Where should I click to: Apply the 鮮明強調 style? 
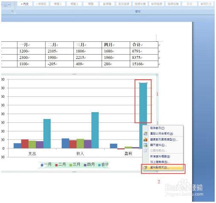(x=157, y=4)
